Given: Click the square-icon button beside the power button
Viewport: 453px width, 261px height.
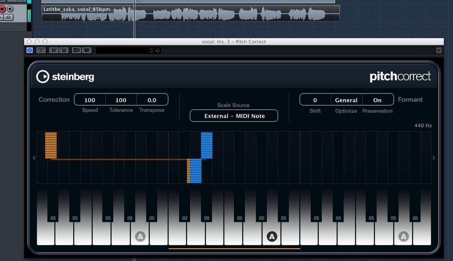Looking at the screenshot, I should (41, 50).
